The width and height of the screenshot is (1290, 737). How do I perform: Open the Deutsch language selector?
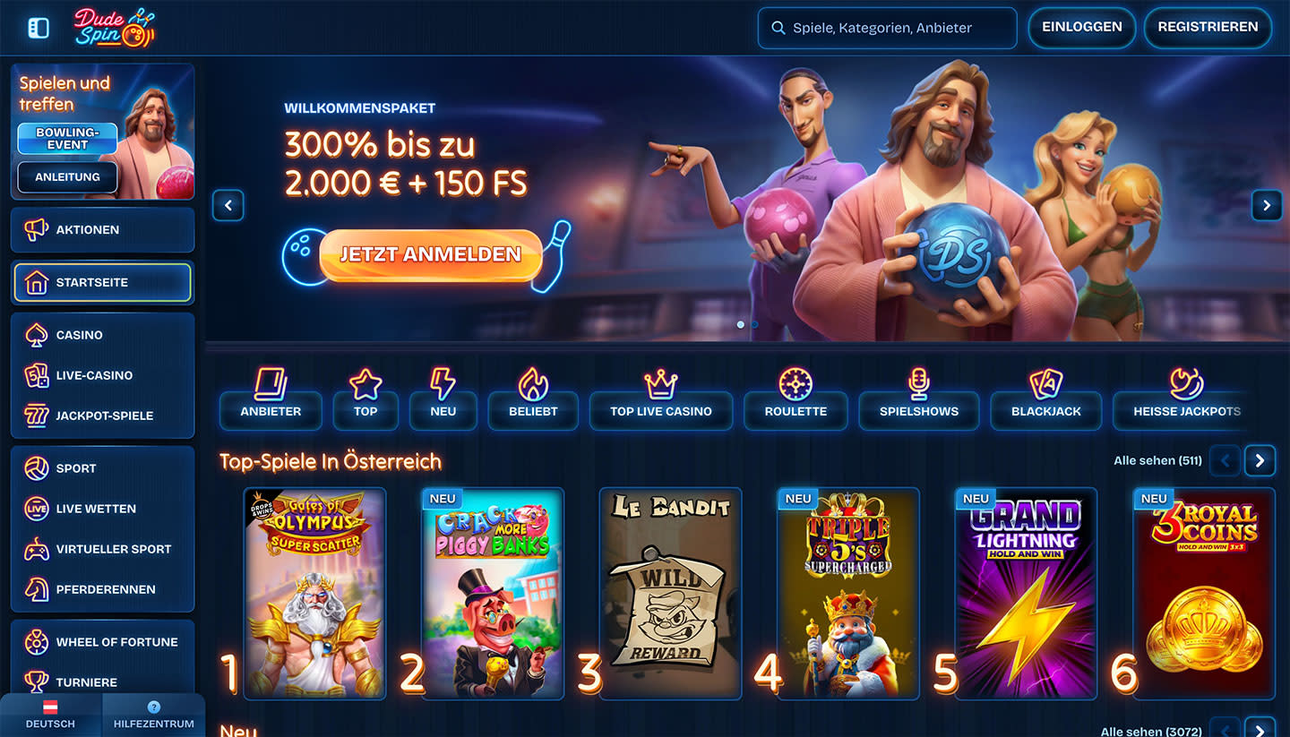tap(51, 715)
